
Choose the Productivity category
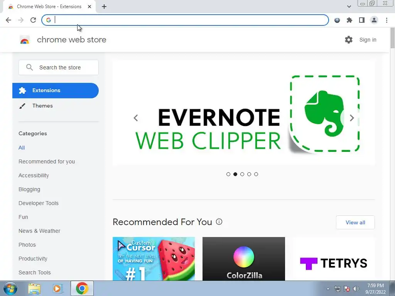(33, 259)
